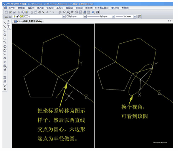Print the drawing with the printer icon

coord(19,12)
